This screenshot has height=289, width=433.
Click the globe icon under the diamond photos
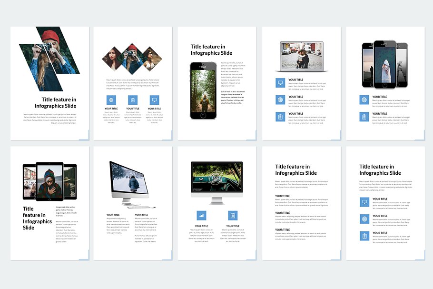click(111, 100)
